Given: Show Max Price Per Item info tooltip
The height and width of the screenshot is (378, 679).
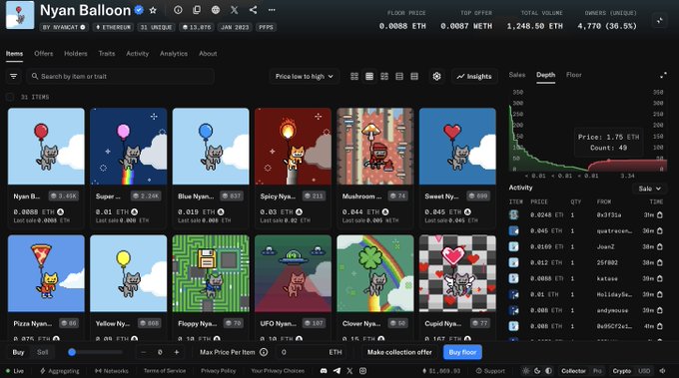Looking at the screenshot, I should 264,352.
